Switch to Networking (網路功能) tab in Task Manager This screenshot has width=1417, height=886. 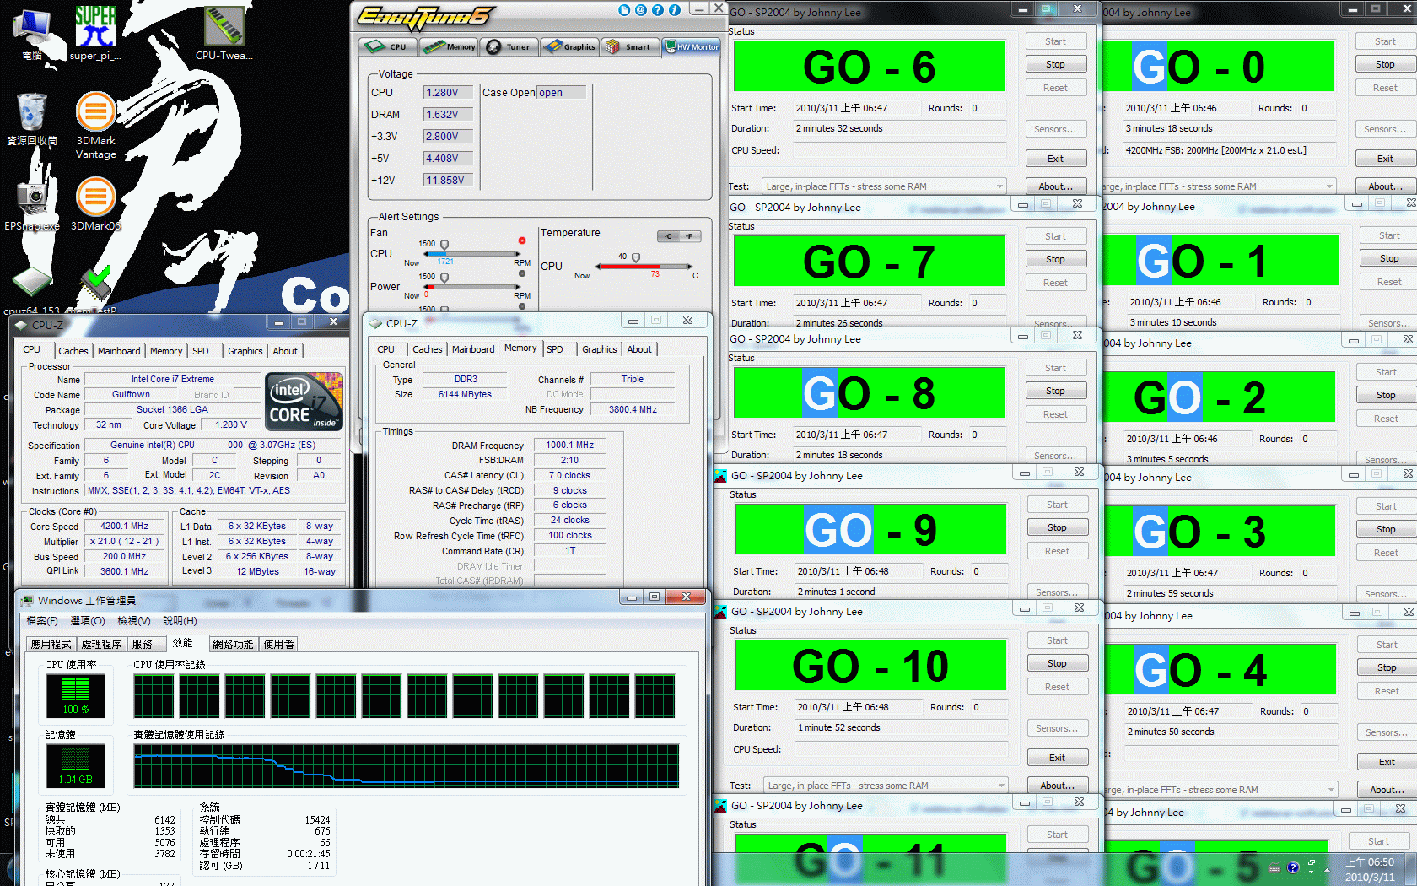coord(233,645)
